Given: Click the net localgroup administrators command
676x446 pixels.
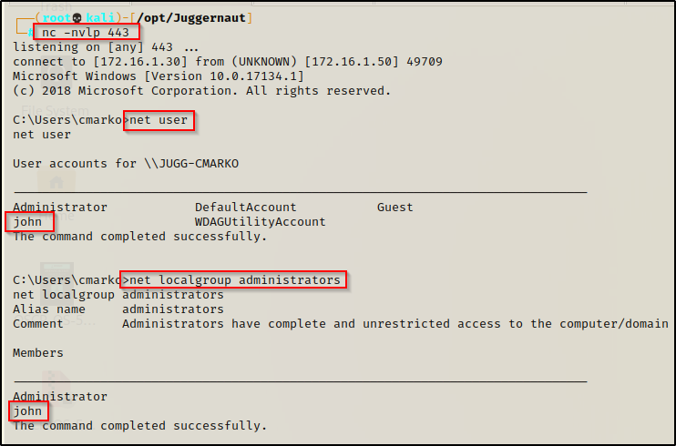Looking at the screenshot, I should [x=235, y=280].
